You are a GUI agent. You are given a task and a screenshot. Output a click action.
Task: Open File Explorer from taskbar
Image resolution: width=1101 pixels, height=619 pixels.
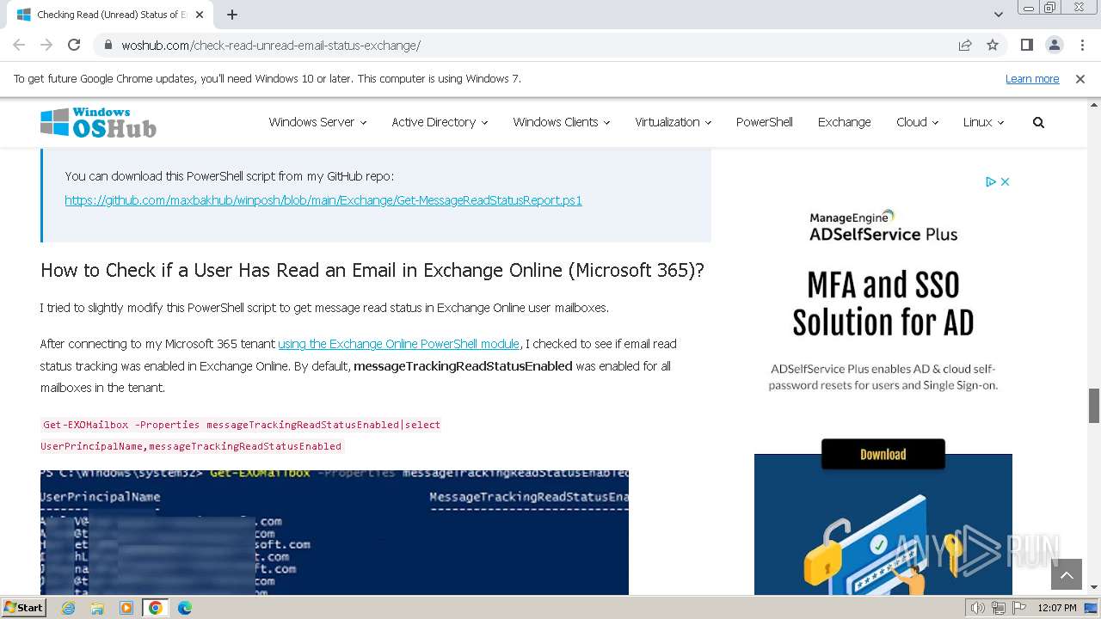(x=97, y=608)
